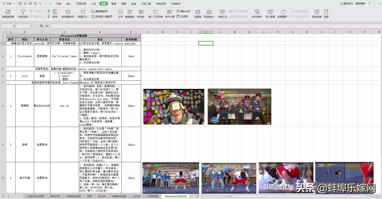Click cell containing "You'll never tango"

click(65, 56)
